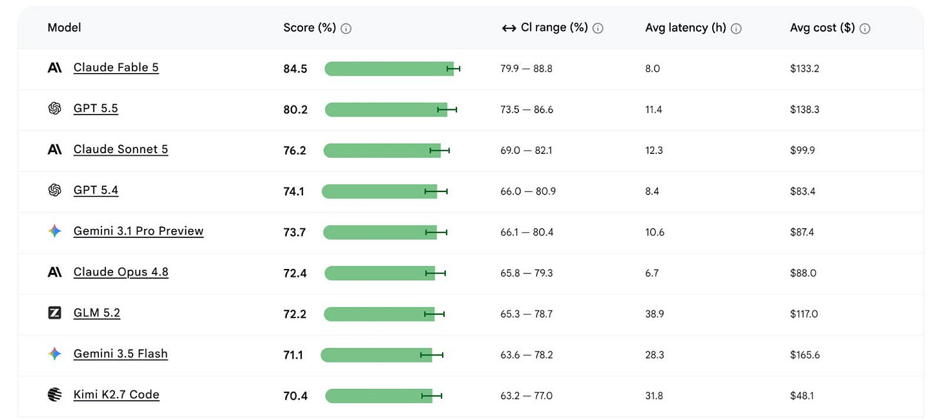Screen dimensions: 941x419
Task: Click the info icon next to Score (%)
Action: 346,28
